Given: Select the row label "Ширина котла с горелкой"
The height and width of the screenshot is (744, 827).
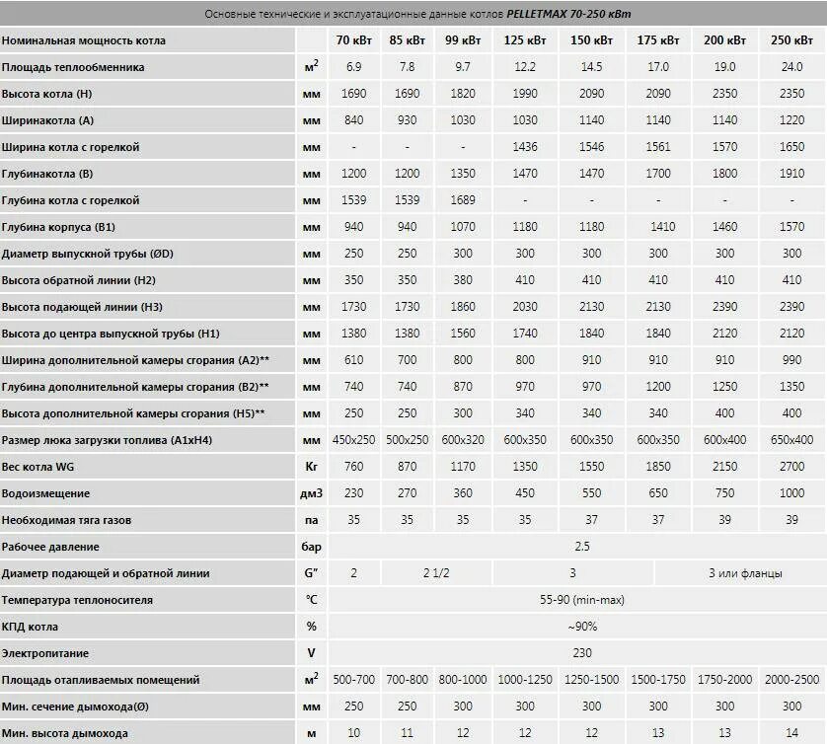Looking at the screenshot, I should (x=71, y=147).
